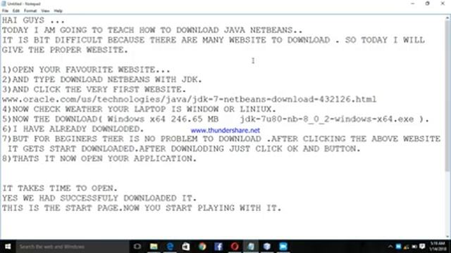This screenshot has width=451, height=253.
Task: Click line '4)NOW CHECK WEATHER YOUR LAPTOP'
Action: click(x=139, y=110)
